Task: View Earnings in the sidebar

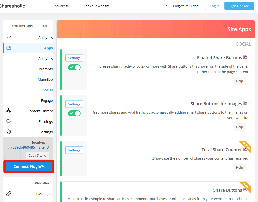Action: [x=46, y=122]
